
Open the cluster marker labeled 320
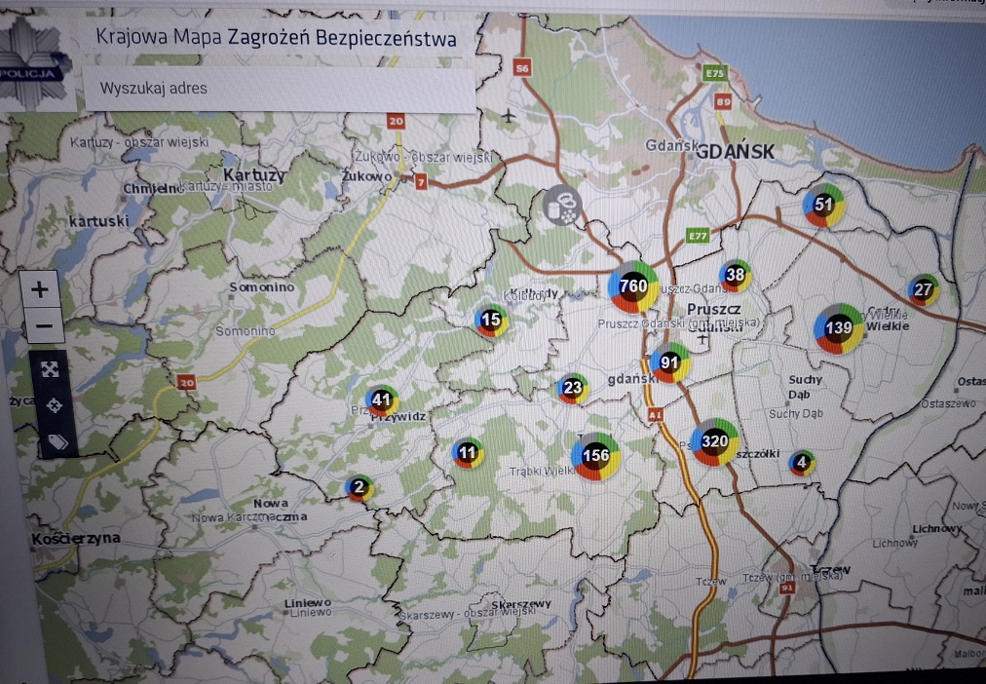tap(715, 441)
